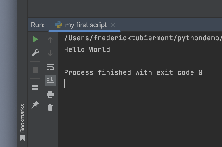Click the 'Run:' panel label
This screenshot has height=147, width=222.
click(x=38, y=25)
